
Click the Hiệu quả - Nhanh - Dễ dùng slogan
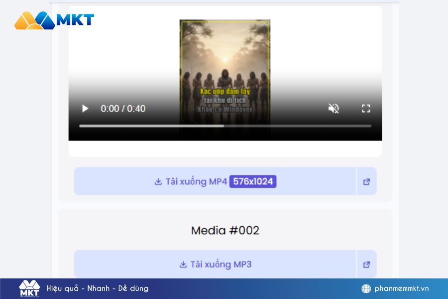pyautogui.click(x=98, y=289)
